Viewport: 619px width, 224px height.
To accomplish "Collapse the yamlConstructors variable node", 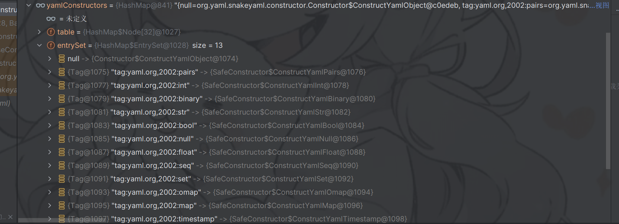I will coord(29,6).
